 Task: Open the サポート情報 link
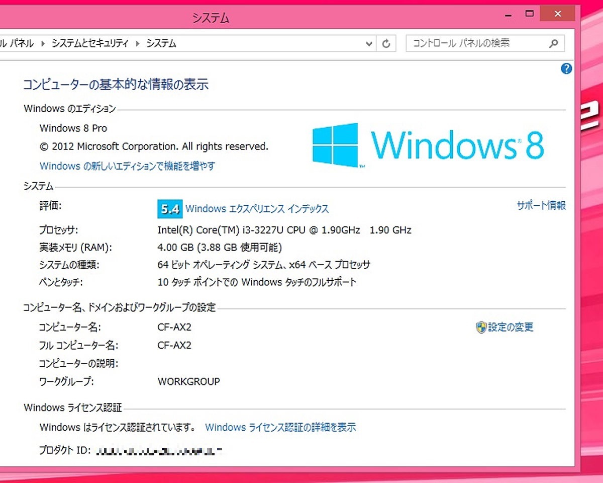click(x=541, y=205)
